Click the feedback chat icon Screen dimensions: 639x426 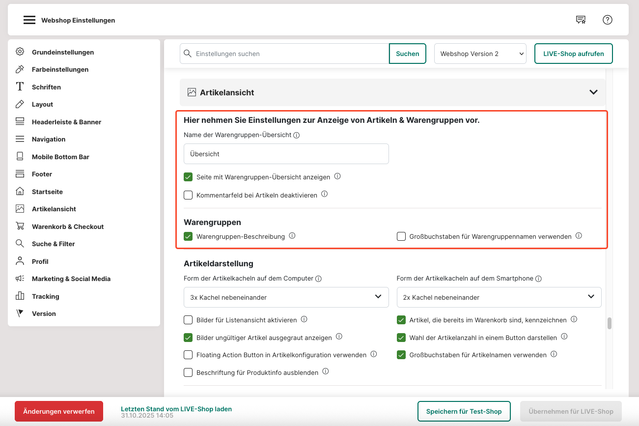point(581,20)
